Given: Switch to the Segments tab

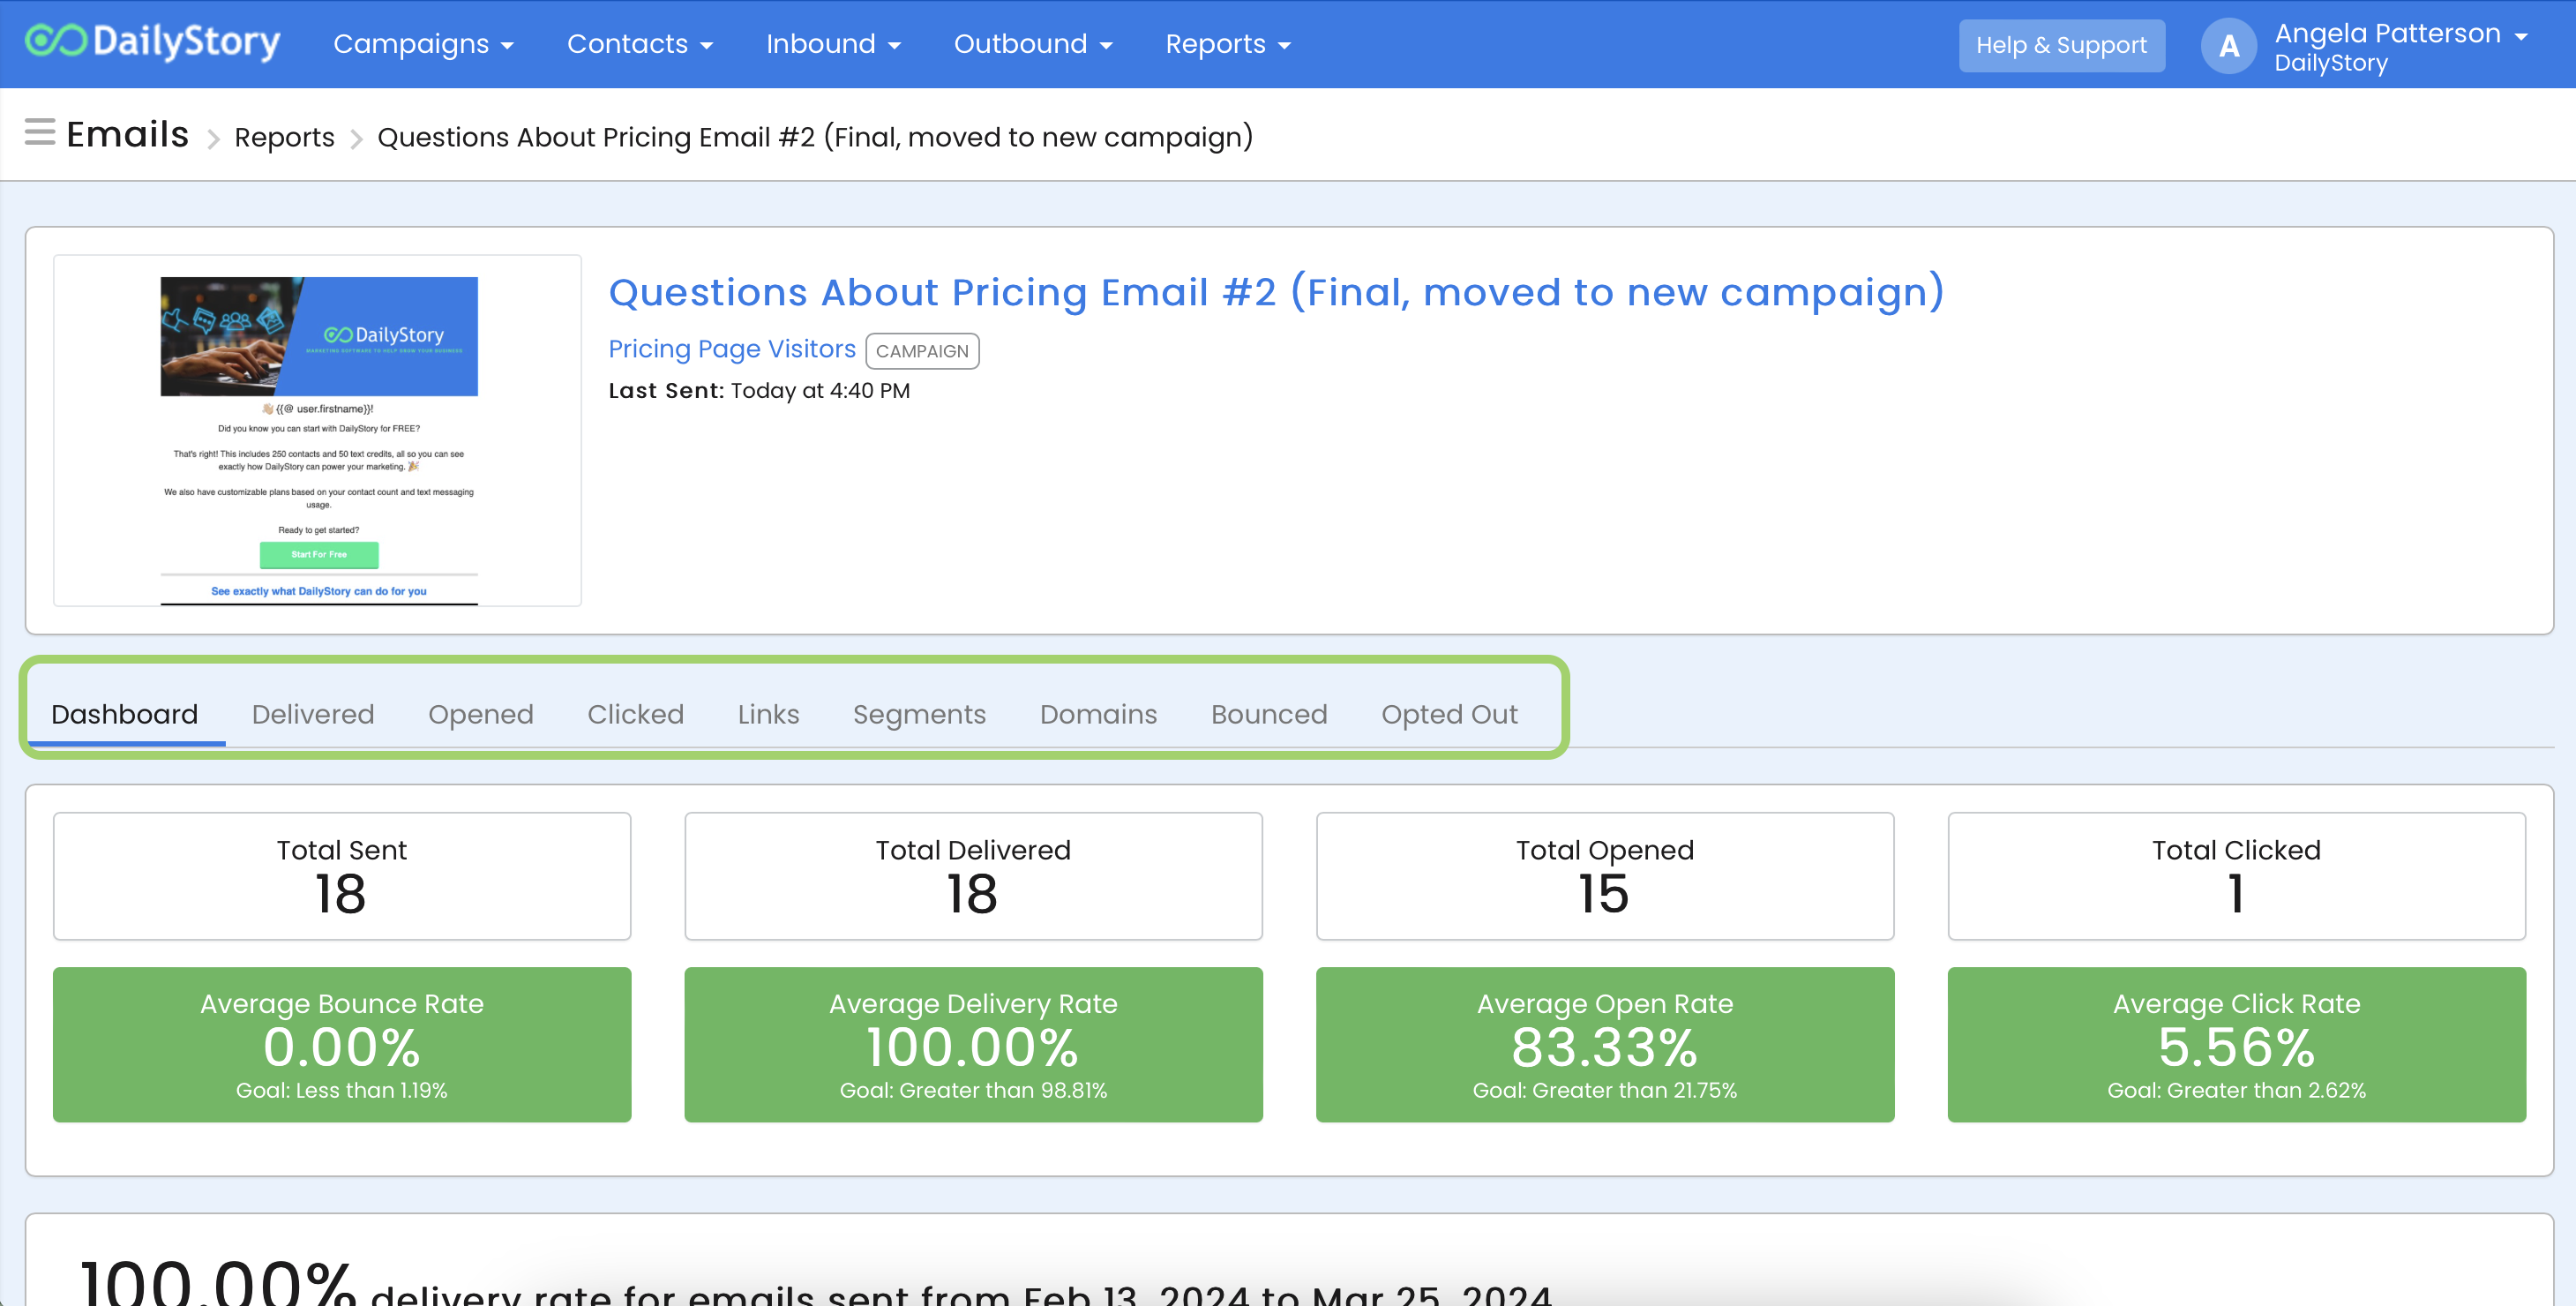Looking at the screenshot, I should tap(919, 714).
